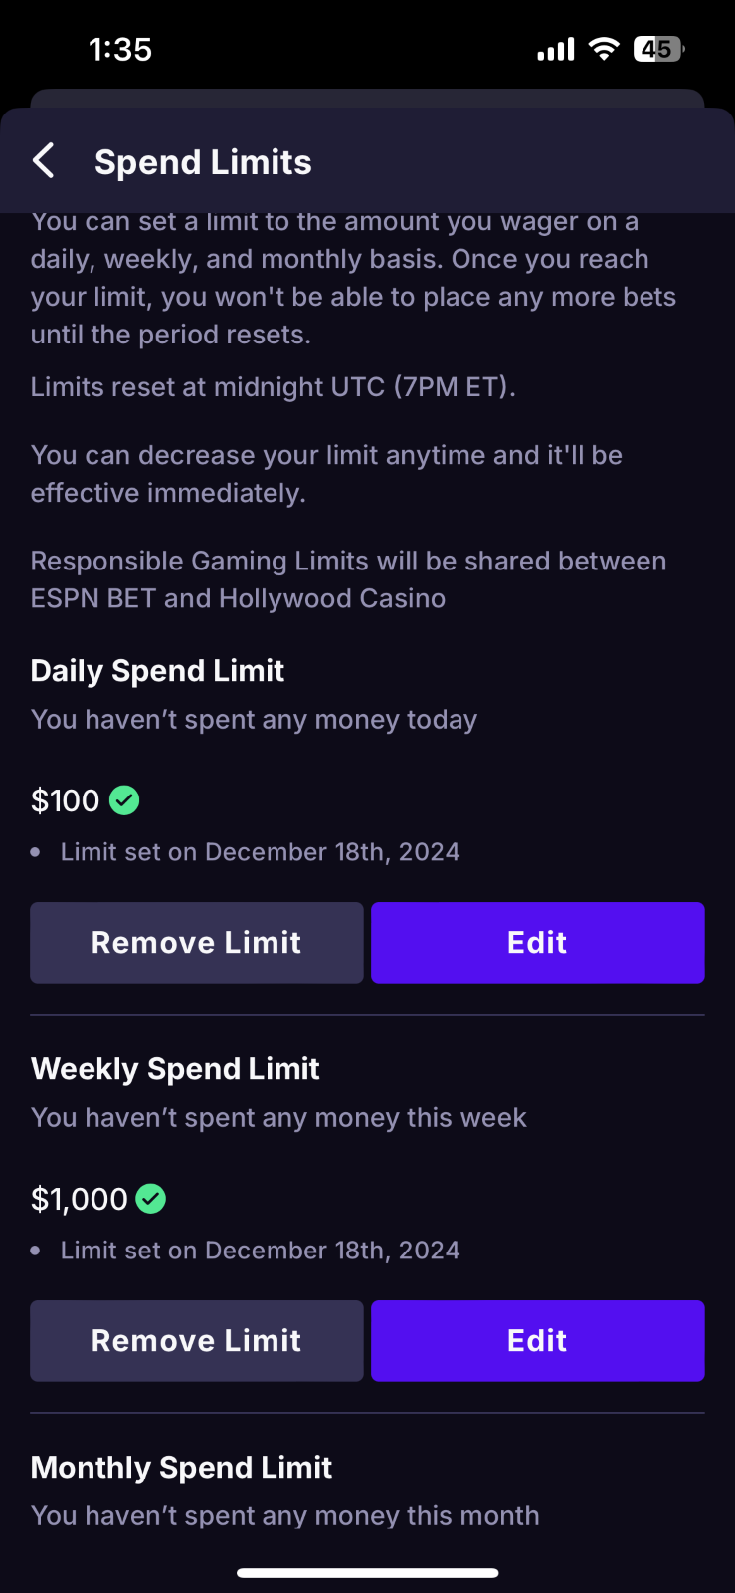Tap the "Limits reset at midnight UTC" text

[x=273, y=387]
